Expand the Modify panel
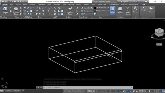 (56, 17)
